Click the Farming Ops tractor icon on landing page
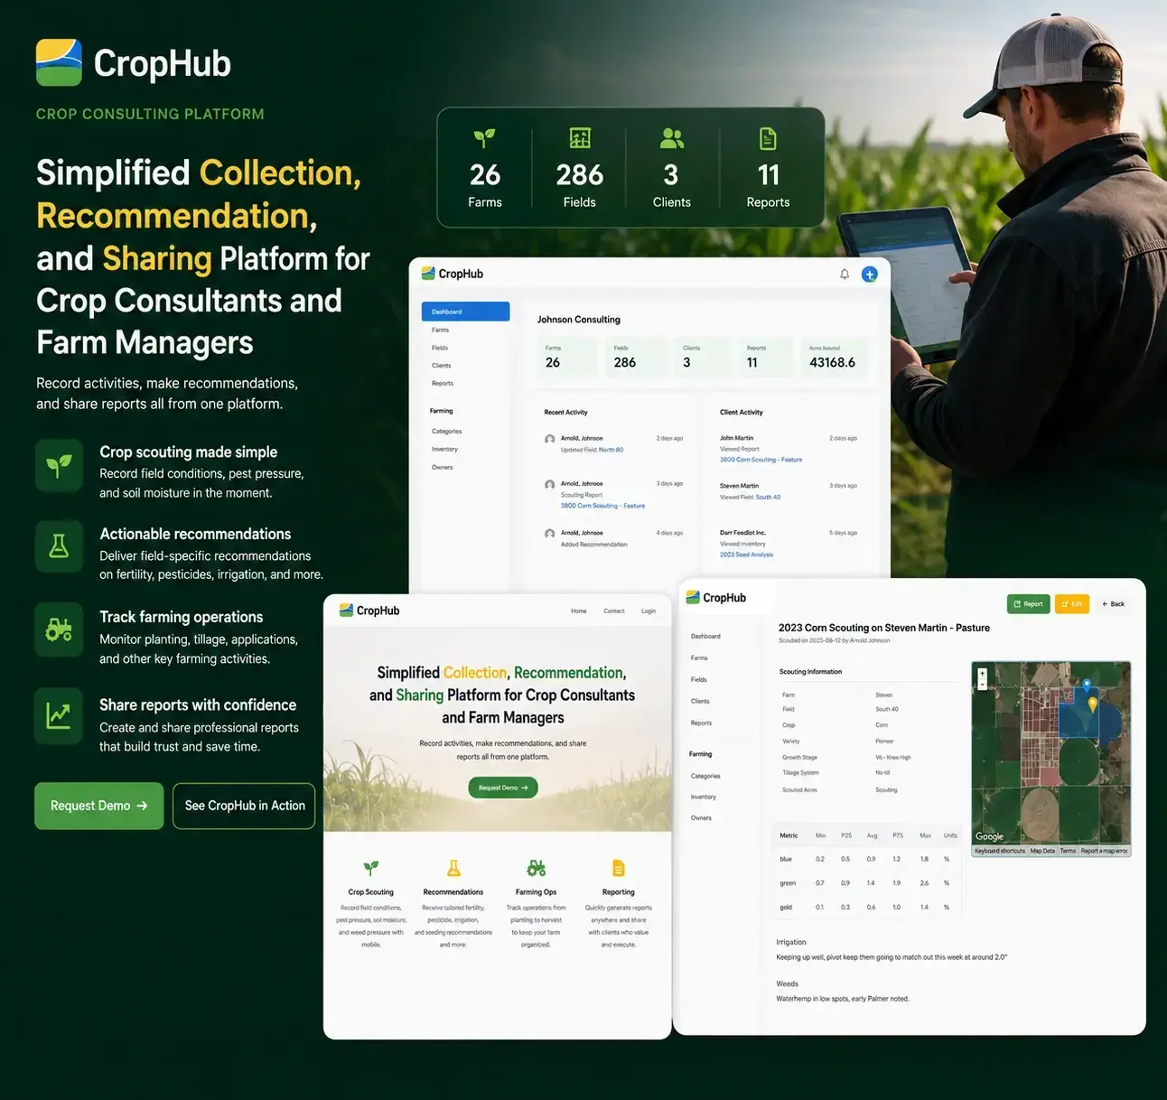Screen dimensions: 1167x1100 536,868
